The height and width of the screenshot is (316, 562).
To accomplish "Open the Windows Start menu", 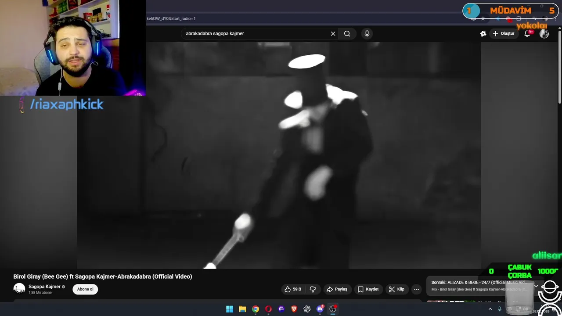I will 230,309.
